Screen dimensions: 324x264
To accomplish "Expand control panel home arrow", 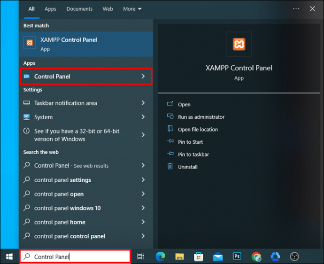I will click(x=143, y=222).
